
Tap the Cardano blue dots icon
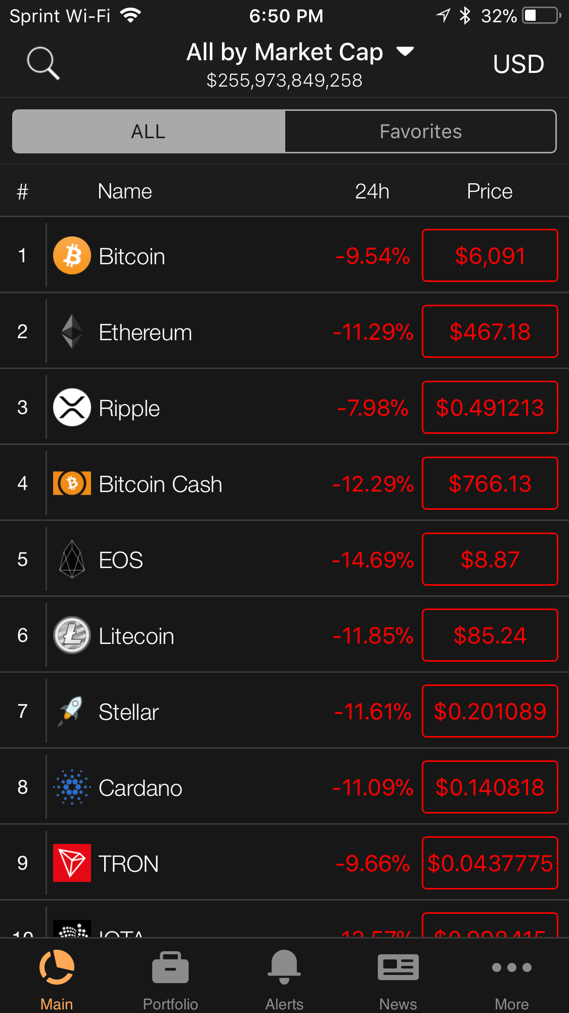(72, 787)
